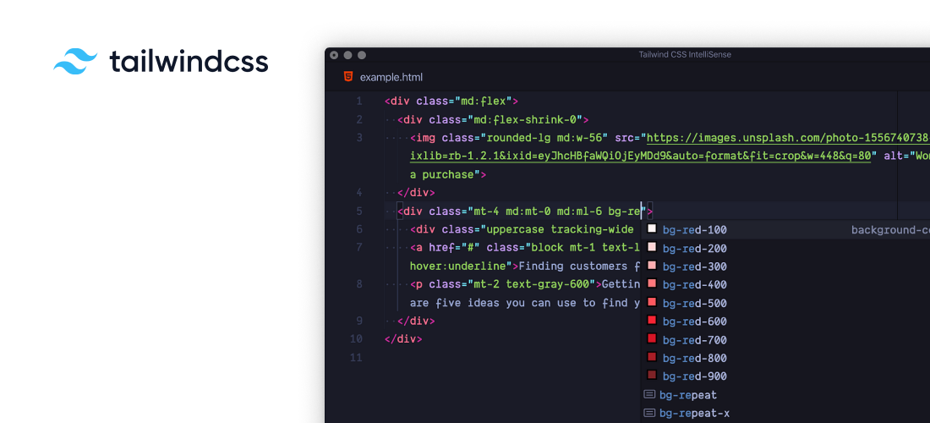Screen dimensions: 930x423
Task: Click line number 5 in the gutter
Action: pyautogui.click(x=358, y=211)
